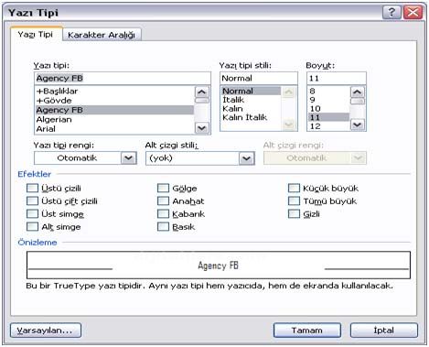Select size 9 in Boyut list
Image resolution: width=429 pixels, height=347 pixels.
[328, 100]
